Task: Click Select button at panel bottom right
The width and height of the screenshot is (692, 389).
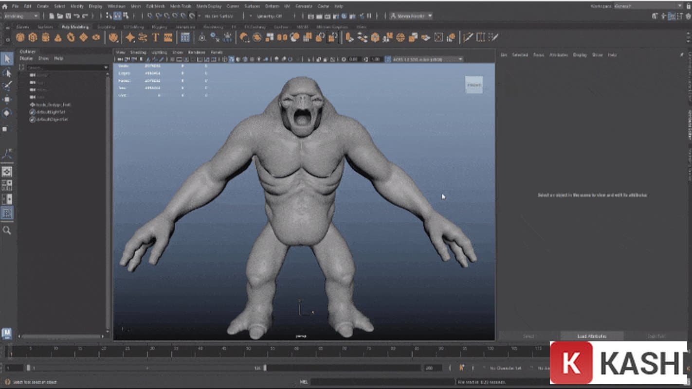Action: (x=529, y=336)
